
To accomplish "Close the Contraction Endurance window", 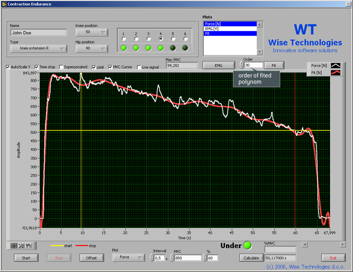I will tap(348, 4).
